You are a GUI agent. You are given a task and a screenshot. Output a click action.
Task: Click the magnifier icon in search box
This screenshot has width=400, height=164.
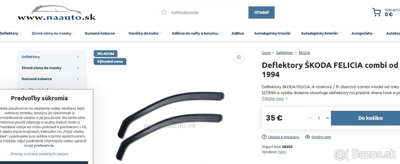(164, 13)
